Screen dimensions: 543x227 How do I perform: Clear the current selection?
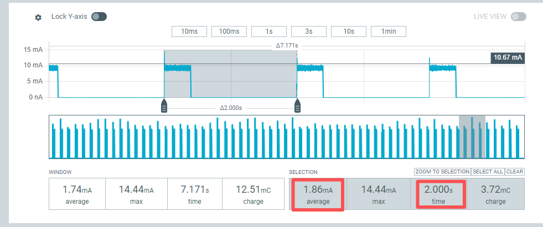(x=515, y=172)
